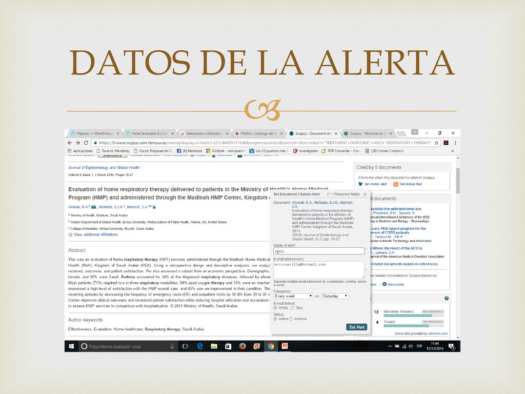Select the HTML e-mail format radio

pyautogui.click(x=275, y=308)
